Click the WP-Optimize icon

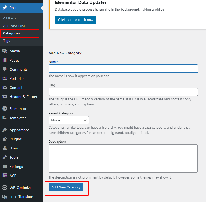(x=5, y=188)
